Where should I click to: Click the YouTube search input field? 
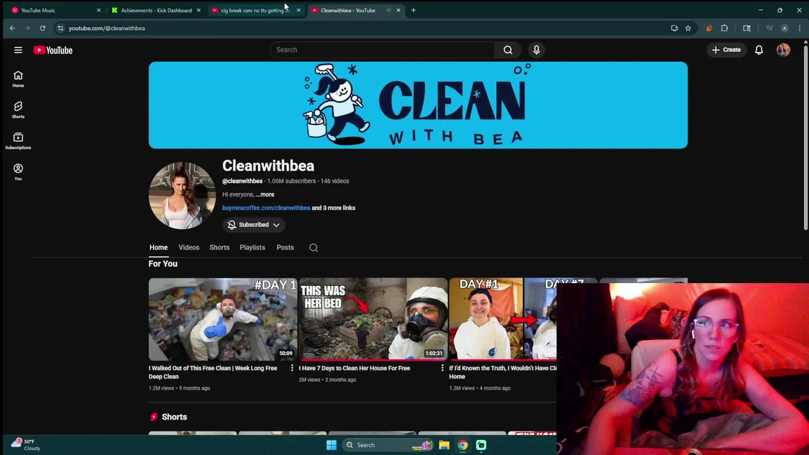[x=382, y=50]
